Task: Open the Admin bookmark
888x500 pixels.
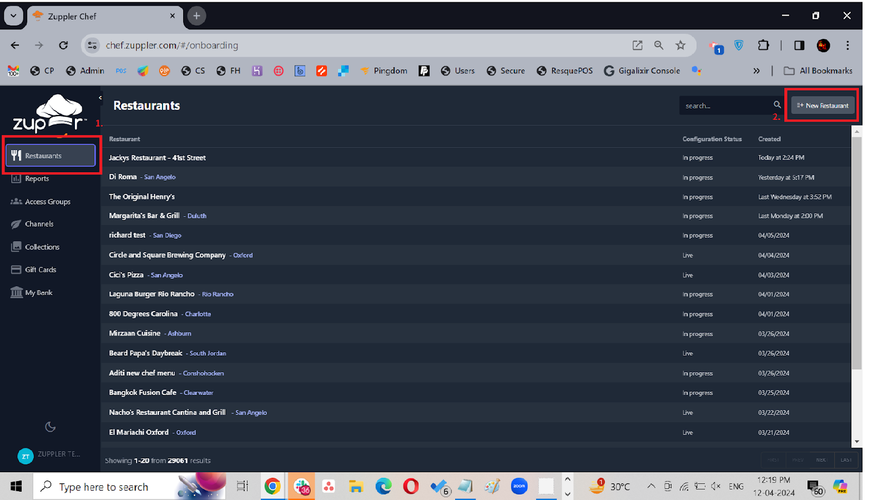Action: click(x=85, y=71)
